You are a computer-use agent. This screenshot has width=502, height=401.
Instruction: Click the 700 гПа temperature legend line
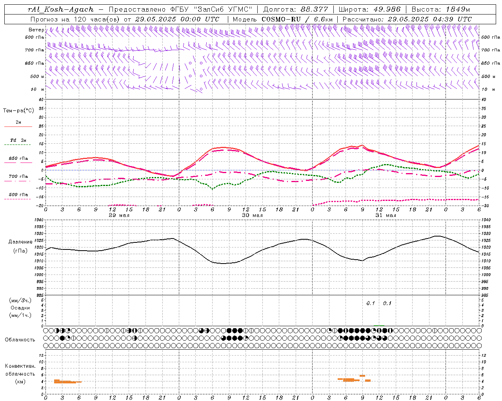[x=18, y=182]
